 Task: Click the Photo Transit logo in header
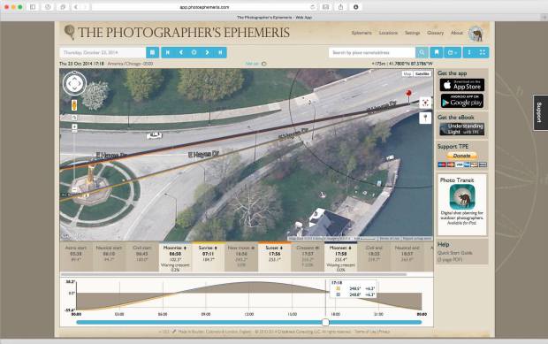(x=476, y=34)
